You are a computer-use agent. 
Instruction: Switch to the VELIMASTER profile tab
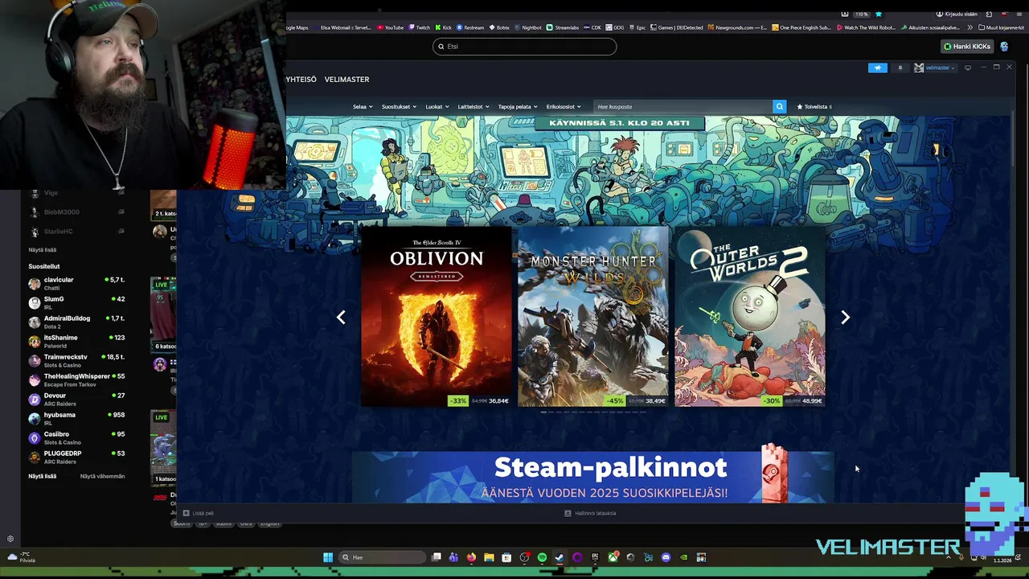coord(346,79)
